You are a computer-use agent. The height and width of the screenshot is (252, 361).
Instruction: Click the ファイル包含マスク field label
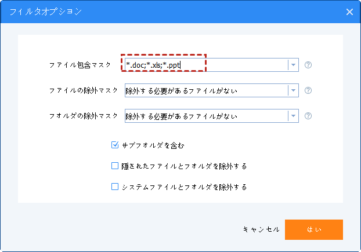pos(80,65)
